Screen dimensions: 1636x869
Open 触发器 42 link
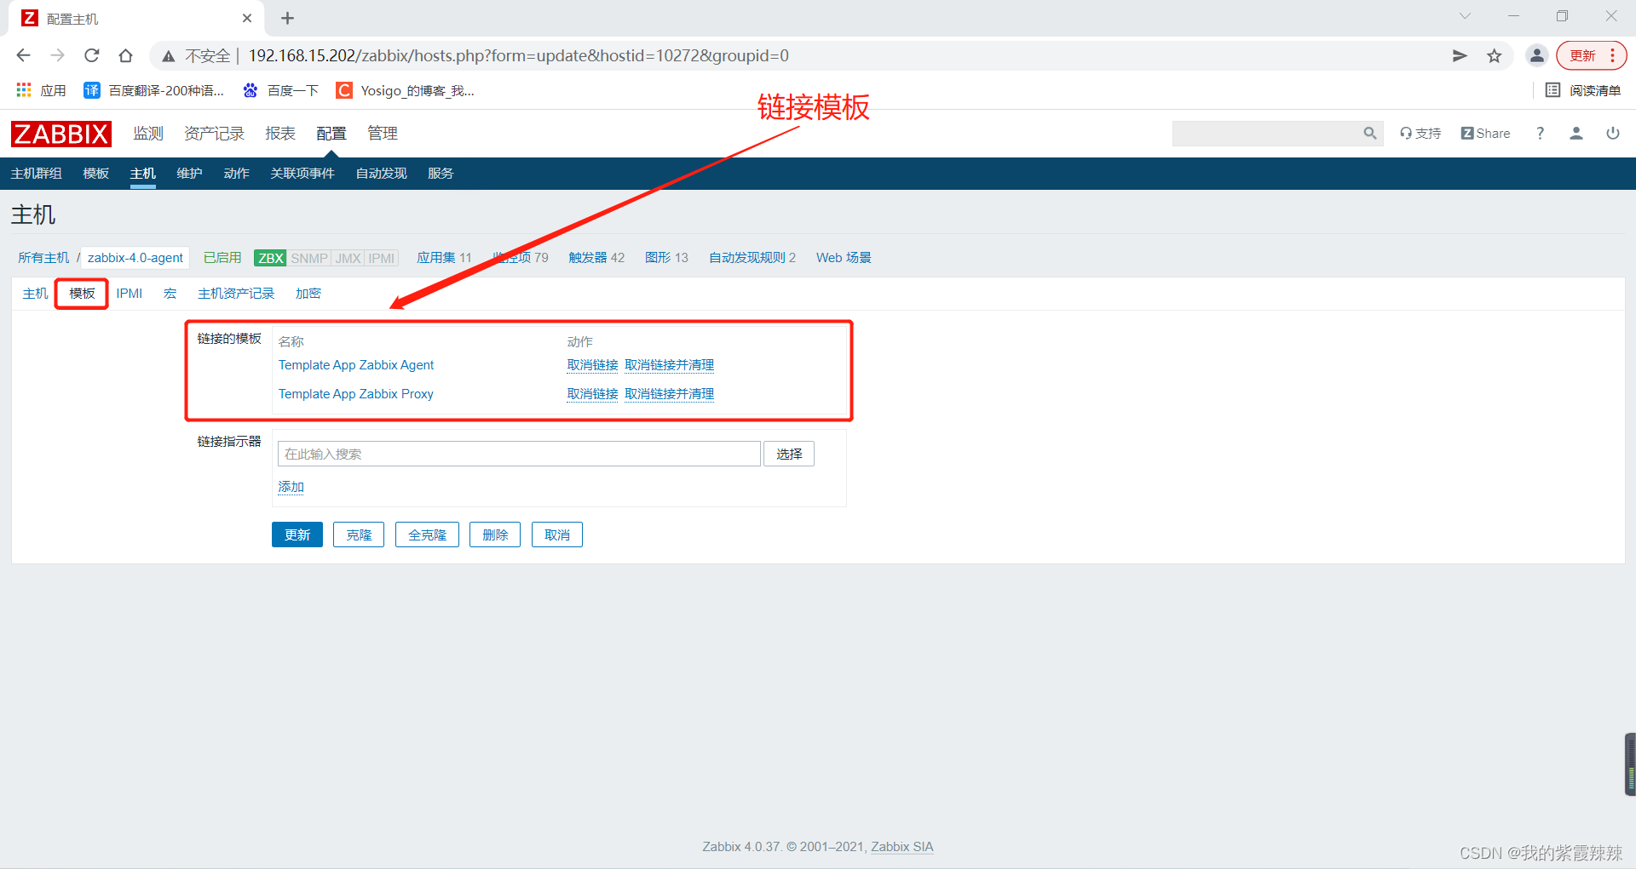596,258
